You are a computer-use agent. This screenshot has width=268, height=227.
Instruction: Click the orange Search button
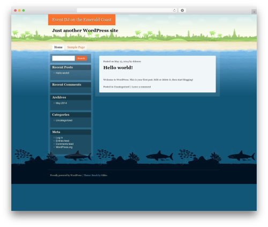pos(81,58)
